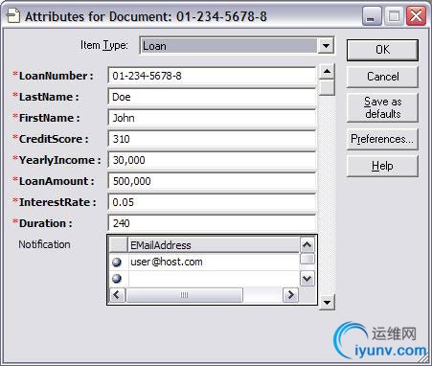Click the Notification table scroll-left arrow
This screenshot has width=432, height=366.
click(x=117, y=295)
